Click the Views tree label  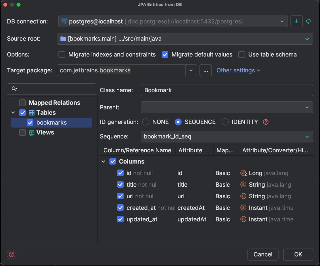[x=45, y=133]
